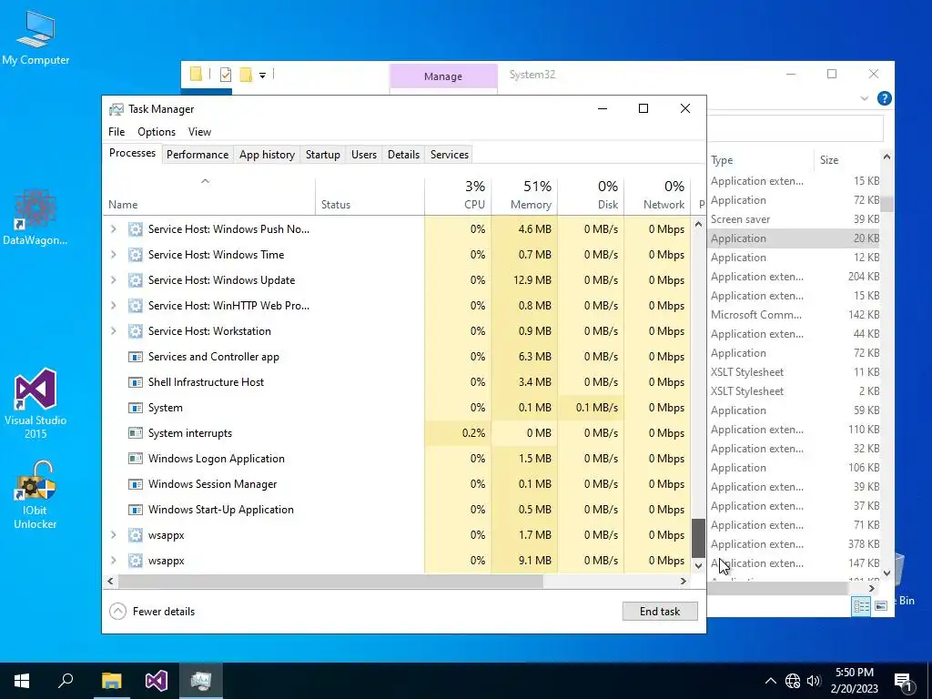Viewport: 932px width, 699px height.
Task: Open File Explorer from the taskbar
Action: (111, 681)
